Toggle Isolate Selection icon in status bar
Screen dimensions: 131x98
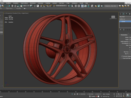coord(72,94)
